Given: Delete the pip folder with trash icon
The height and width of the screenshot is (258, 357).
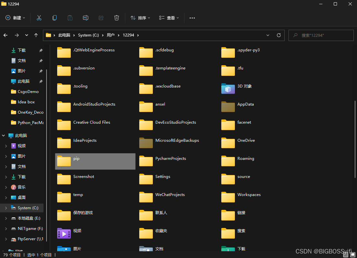Looking at the screenshot, I should tap(117, 18).
